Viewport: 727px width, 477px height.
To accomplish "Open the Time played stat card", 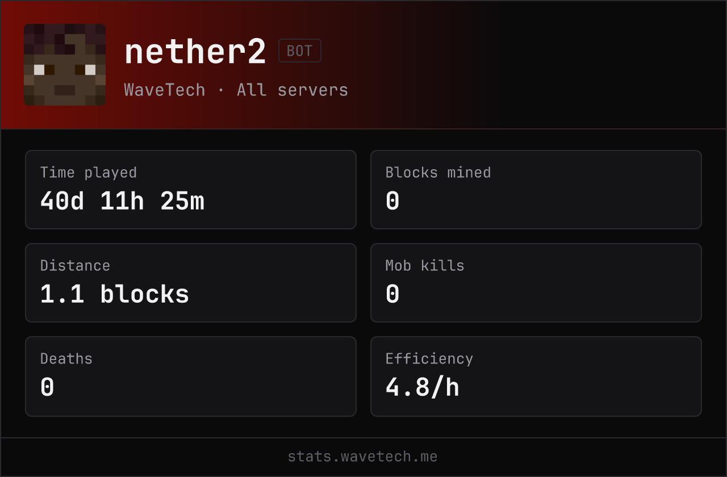I will pos(191,190).
